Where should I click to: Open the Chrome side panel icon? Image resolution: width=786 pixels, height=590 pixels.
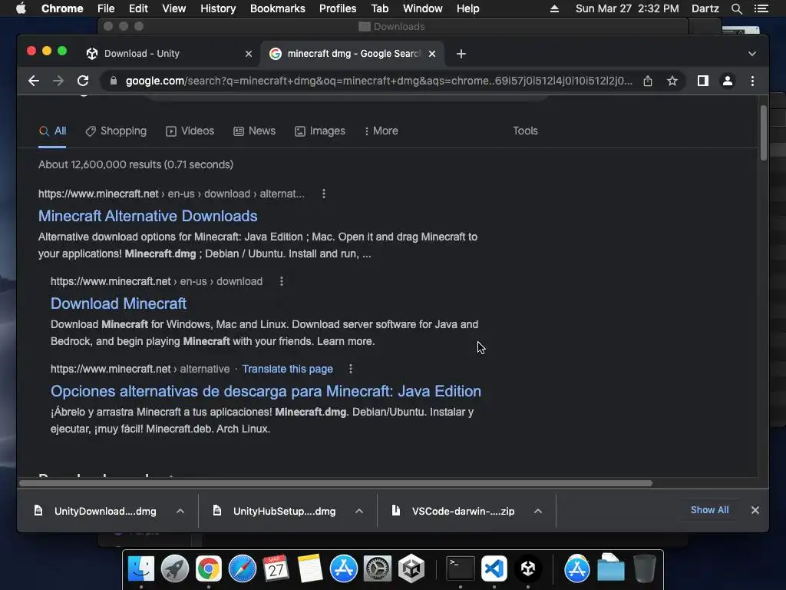click(x=703, y=81)
